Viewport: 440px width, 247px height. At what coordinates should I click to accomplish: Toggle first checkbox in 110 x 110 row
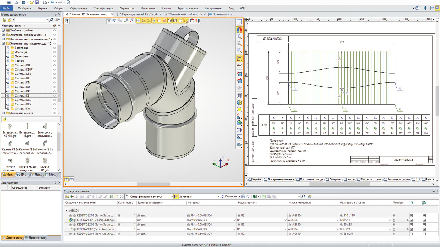pyautogui.click(x=411, y=216)
